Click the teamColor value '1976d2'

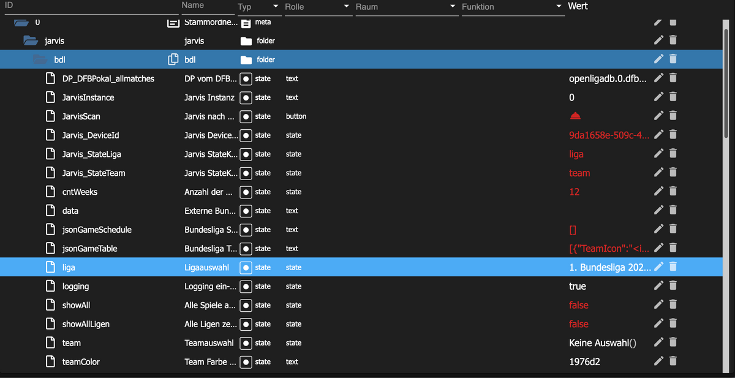tap(584, 362)
